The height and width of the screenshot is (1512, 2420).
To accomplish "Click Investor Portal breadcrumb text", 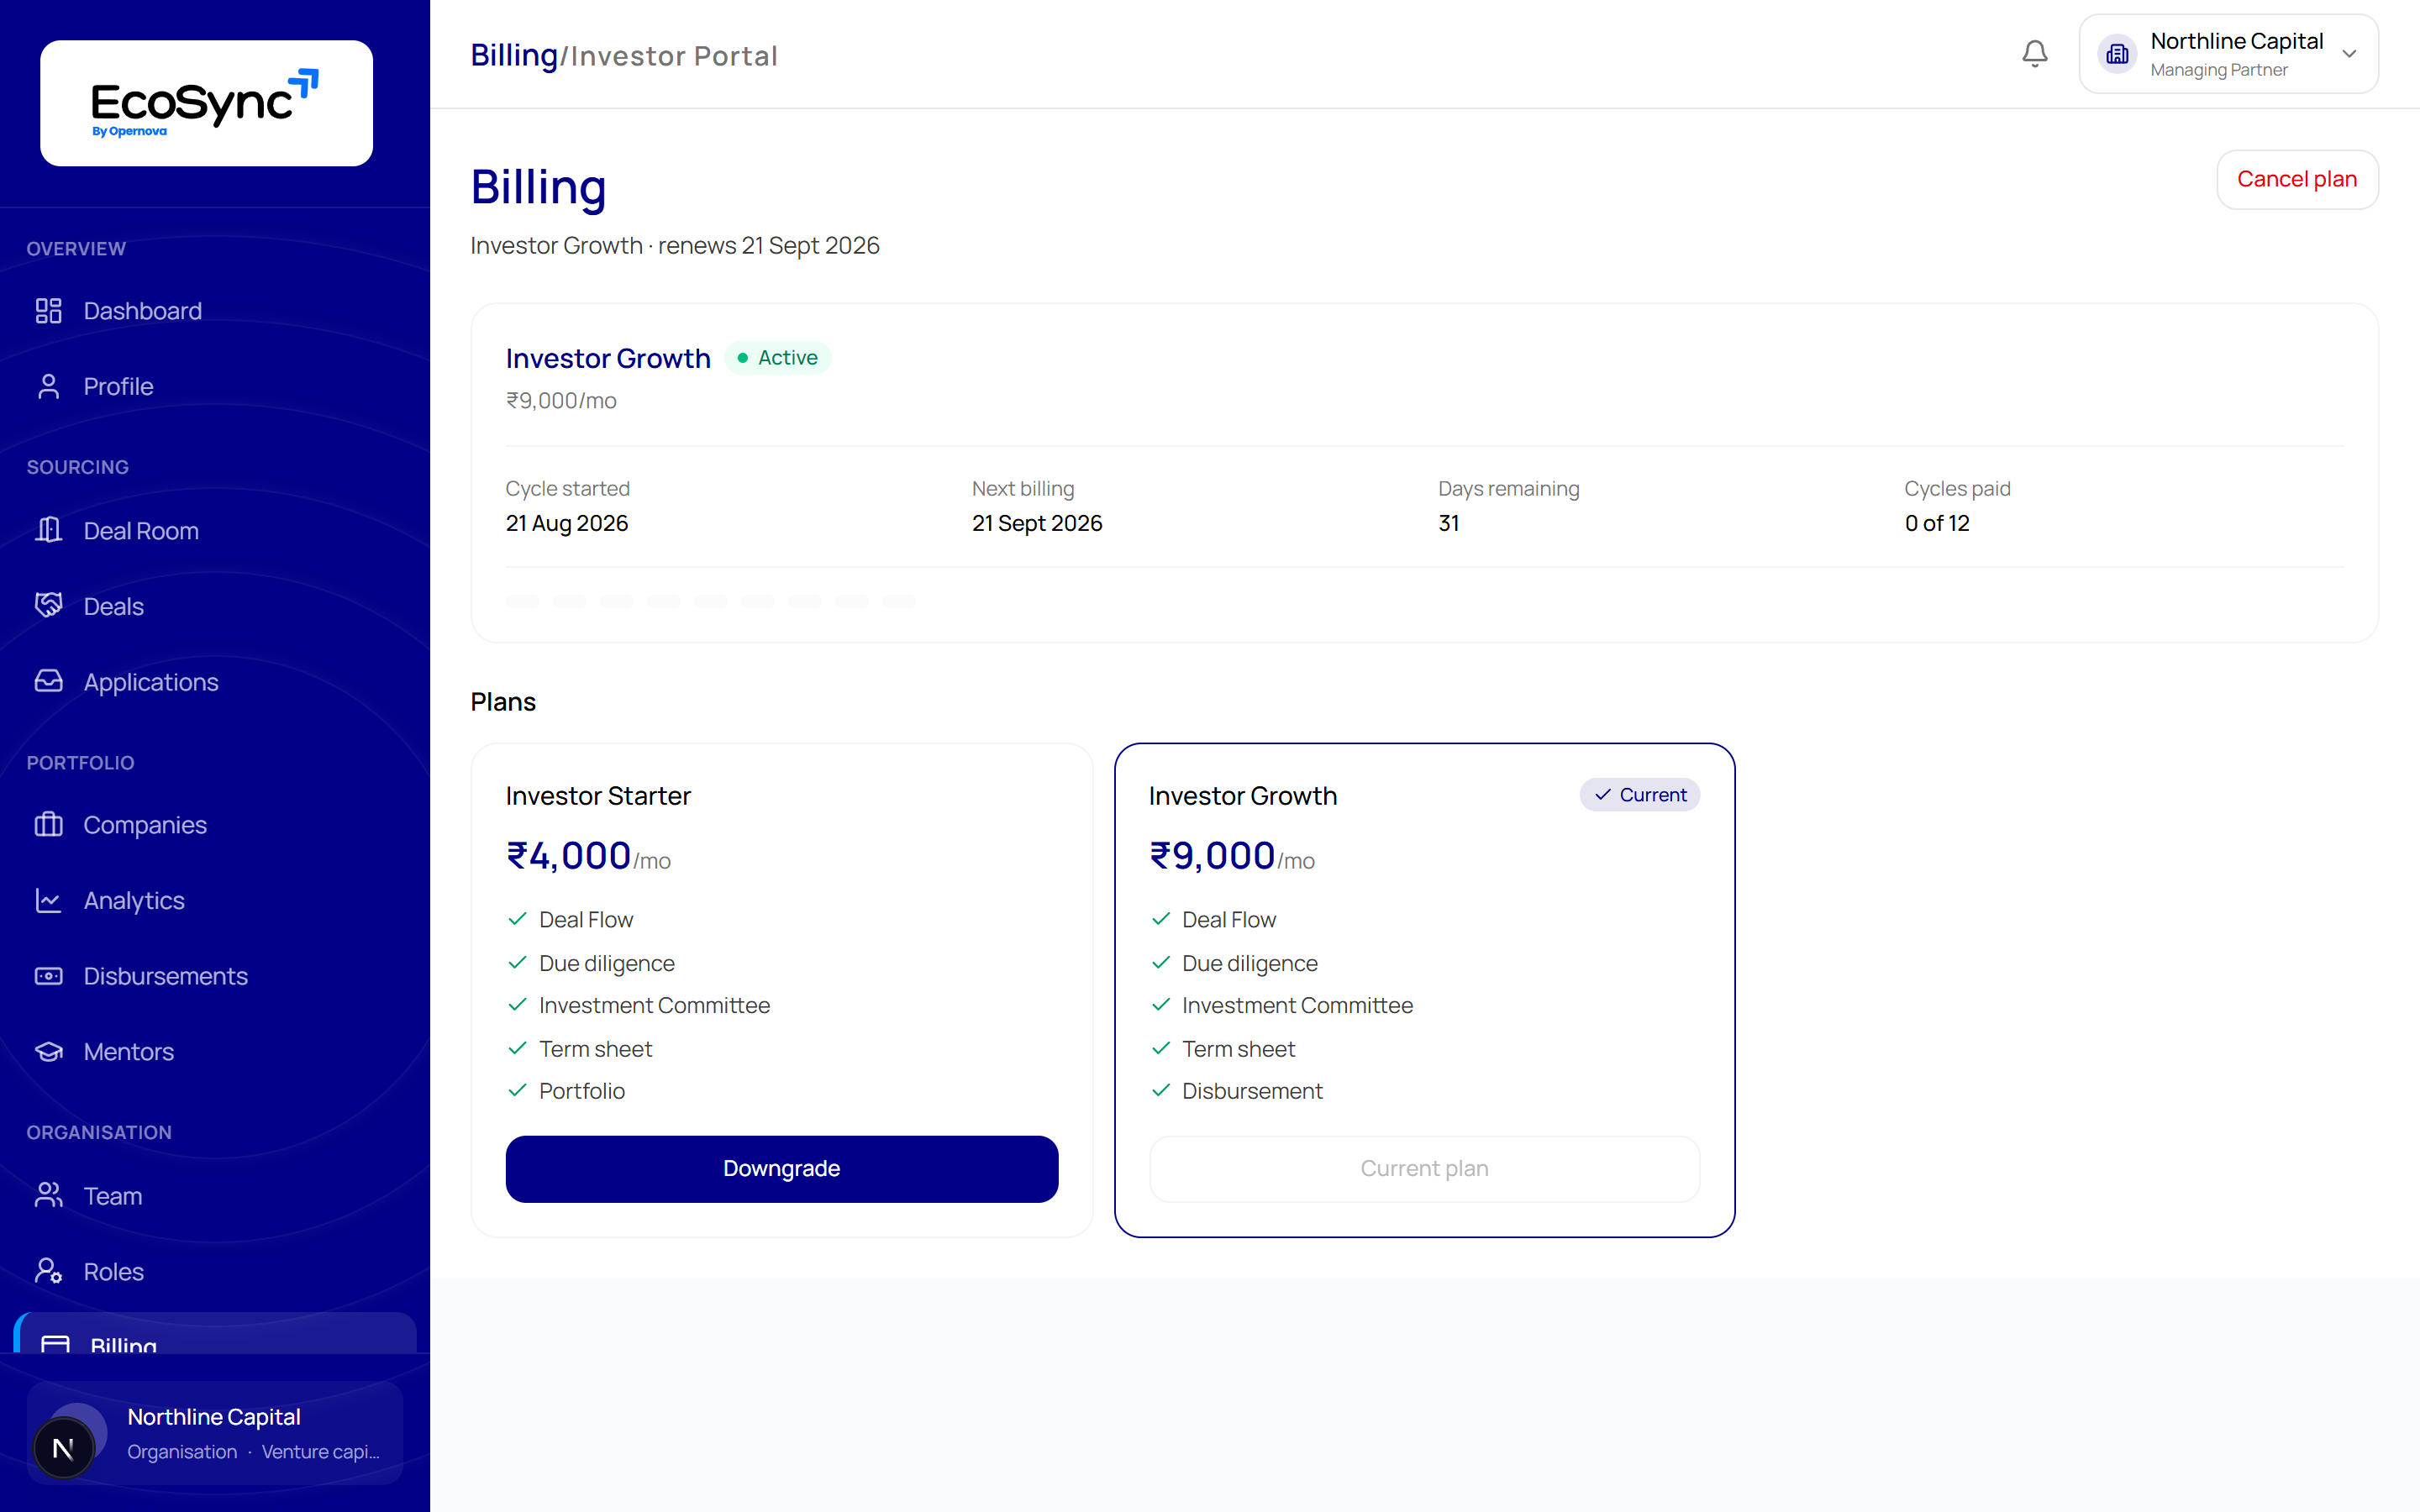I will [674, 56].
